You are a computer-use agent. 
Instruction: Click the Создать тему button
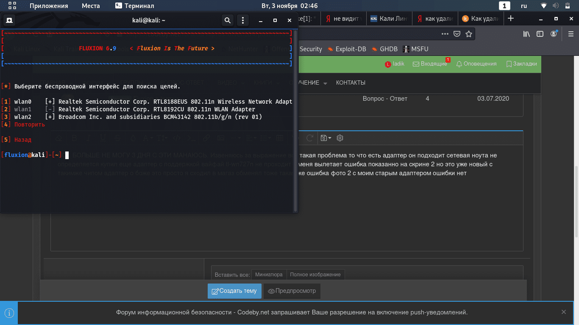tap(234, 291)
